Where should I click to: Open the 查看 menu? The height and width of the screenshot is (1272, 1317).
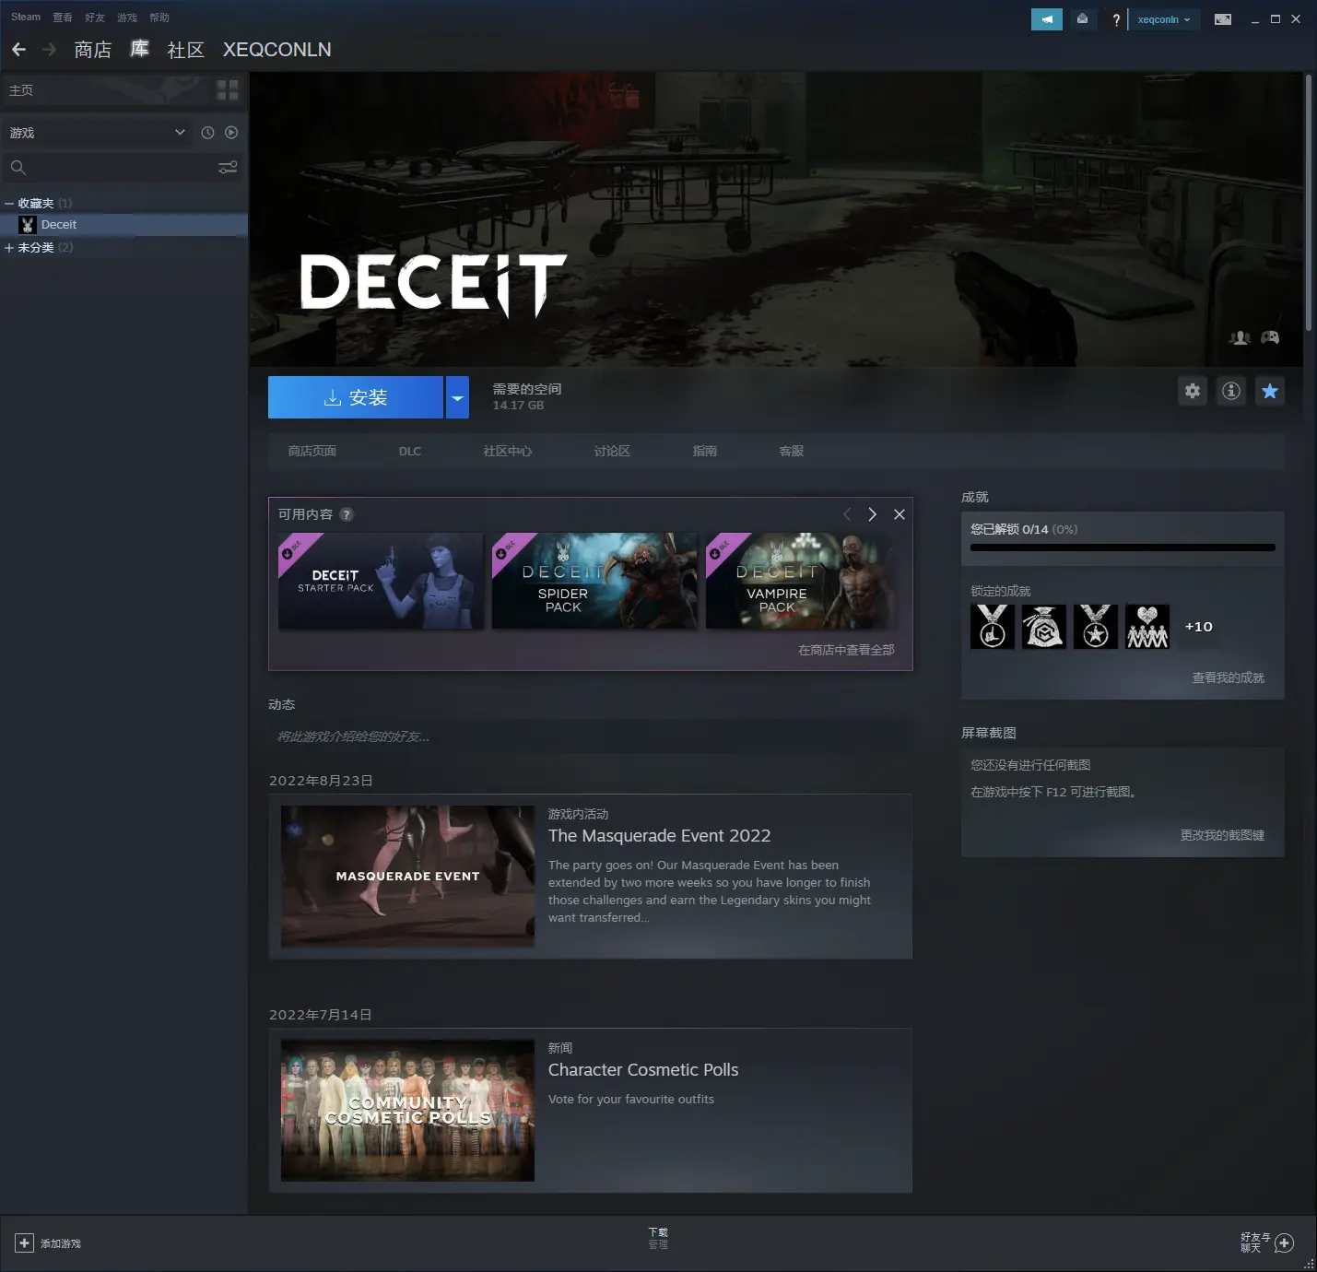(63, 18)
